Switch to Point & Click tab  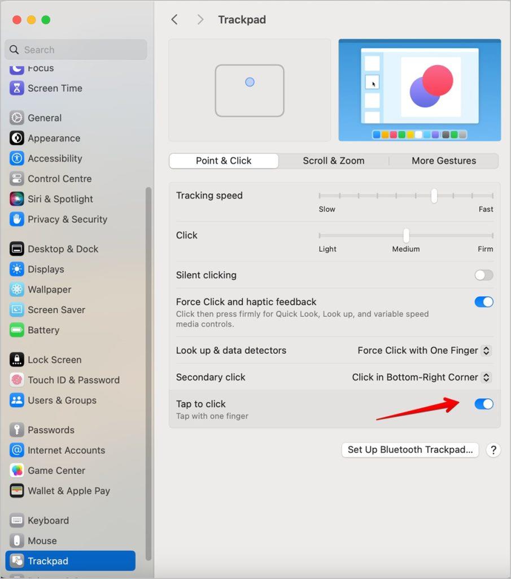coord(224,161)
